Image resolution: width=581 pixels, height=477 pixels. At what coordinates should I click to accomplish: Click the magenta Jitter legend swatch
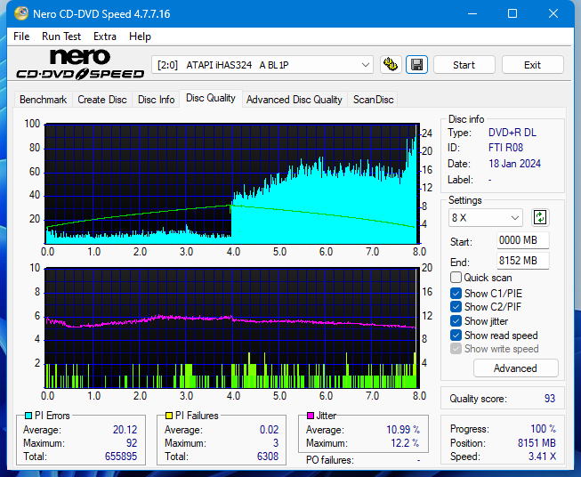click(311, 416)
